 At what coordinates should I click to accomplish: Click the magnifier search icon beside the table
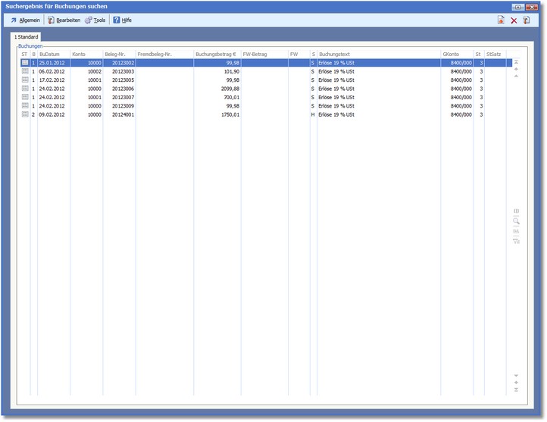pos(517,221)
